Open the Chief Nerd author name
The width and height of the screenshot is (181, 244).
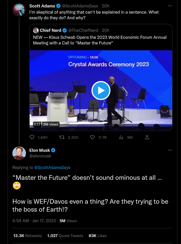pyautogui.click(x=50, y=30)
